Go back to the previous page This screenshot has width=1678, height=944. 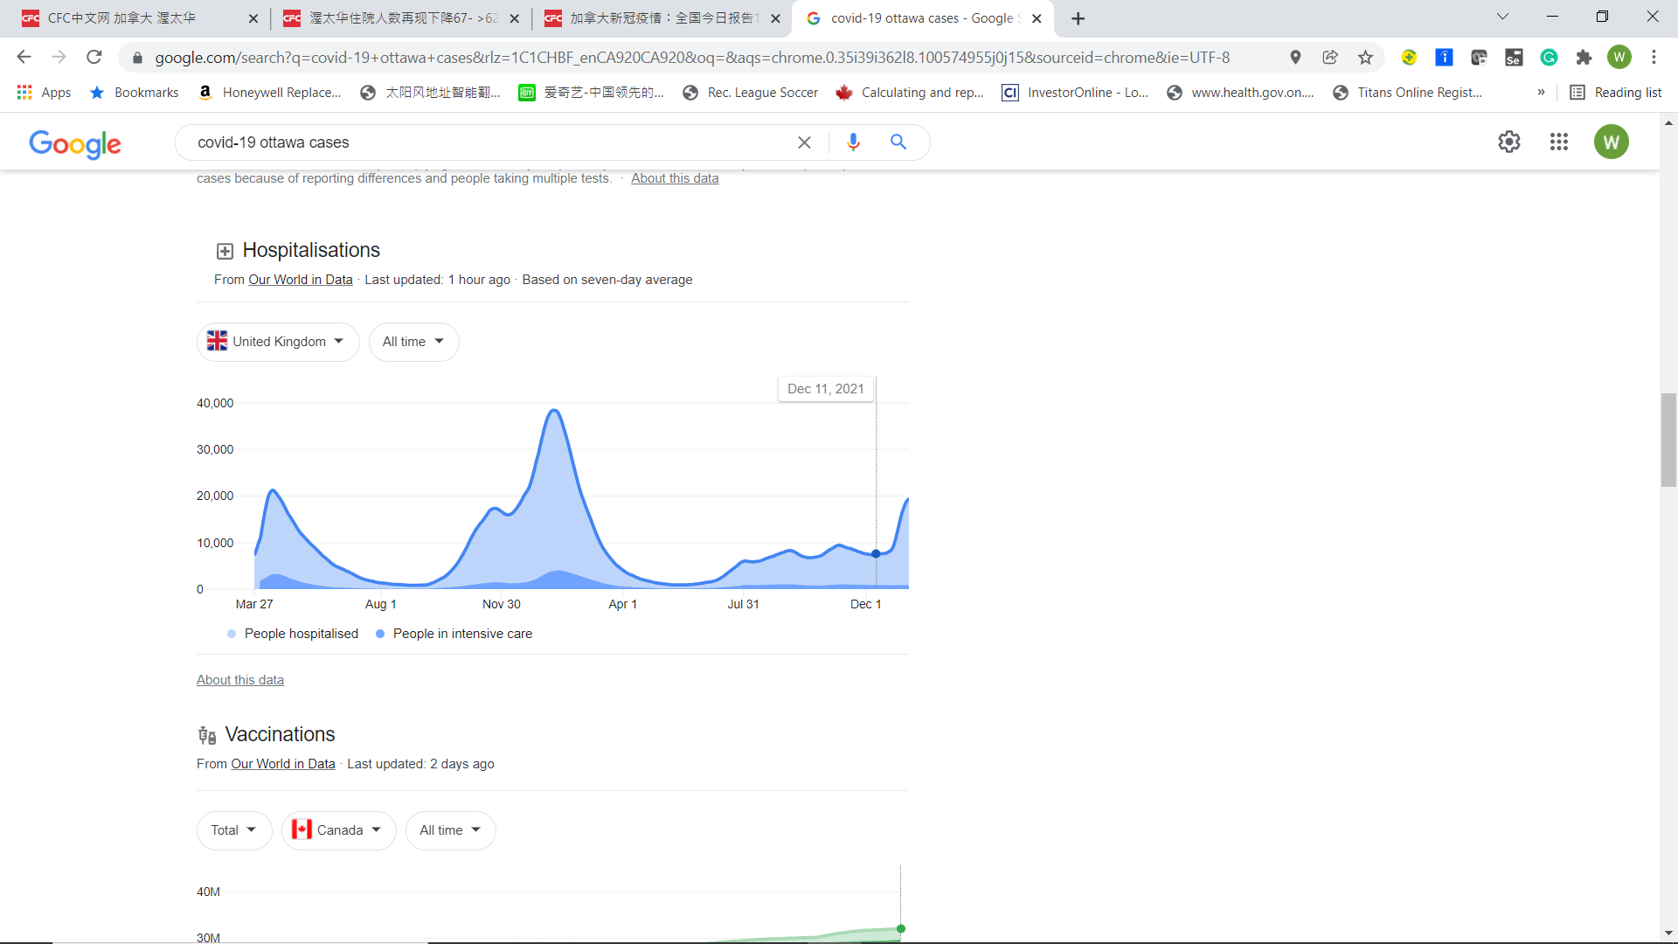(24, 57)
